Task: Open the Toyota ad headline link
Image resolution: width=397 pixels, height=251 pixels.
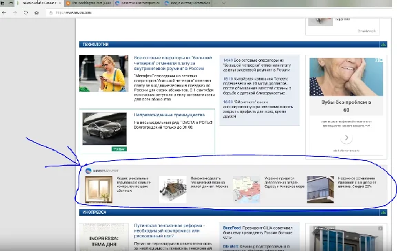Action: coord(170,115)
